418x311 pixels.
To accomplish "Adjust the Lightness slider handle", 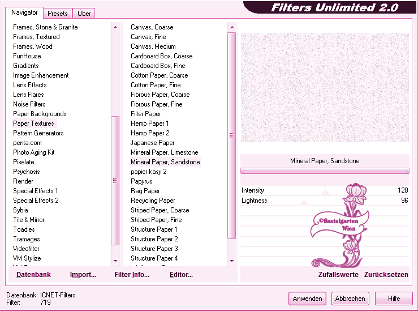I will (304, 203).
